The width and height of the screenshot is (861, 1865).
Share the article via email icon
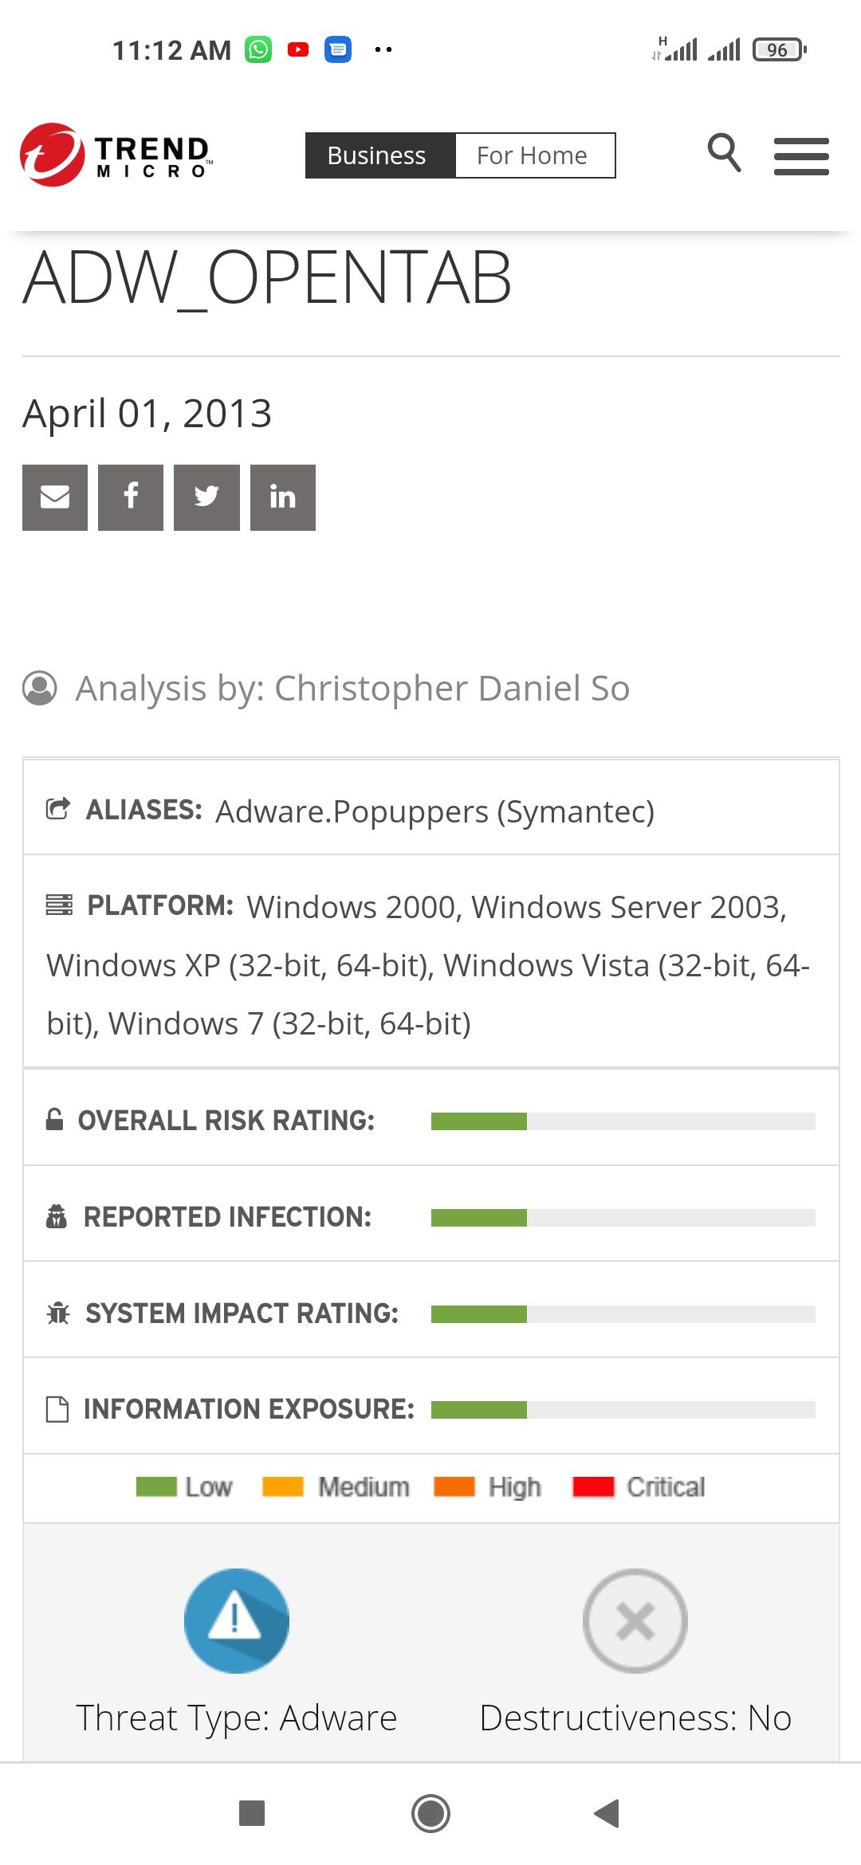pos(54,497)
